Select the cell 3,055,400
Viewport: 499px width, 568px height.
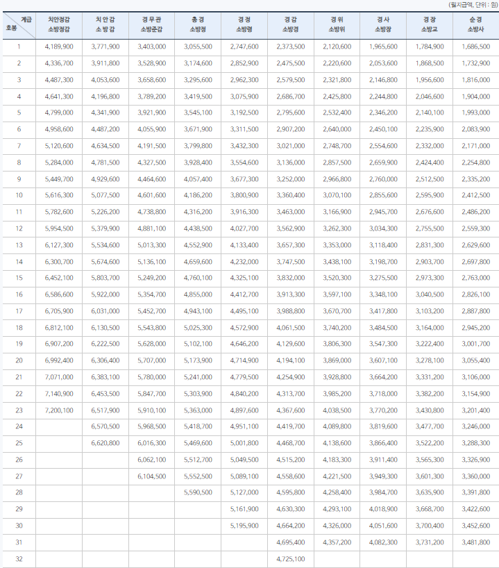pos(476,360)
